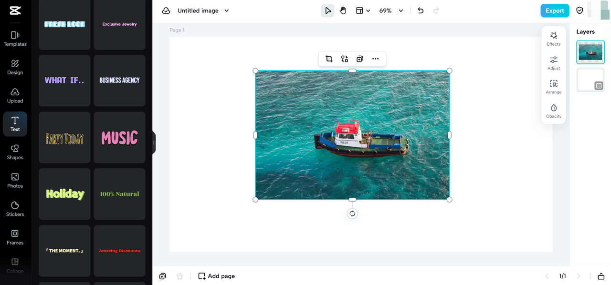Click the 1/1 page indicator
The width and height of the screenshot is (611, 285).
[563, 276]
